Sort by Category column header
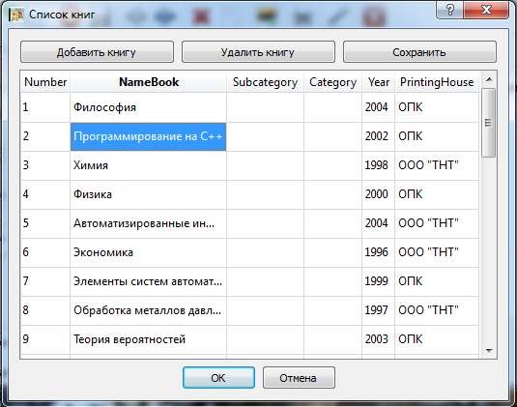The height and width of the screenshot is (407, 517). click(332, 82)
